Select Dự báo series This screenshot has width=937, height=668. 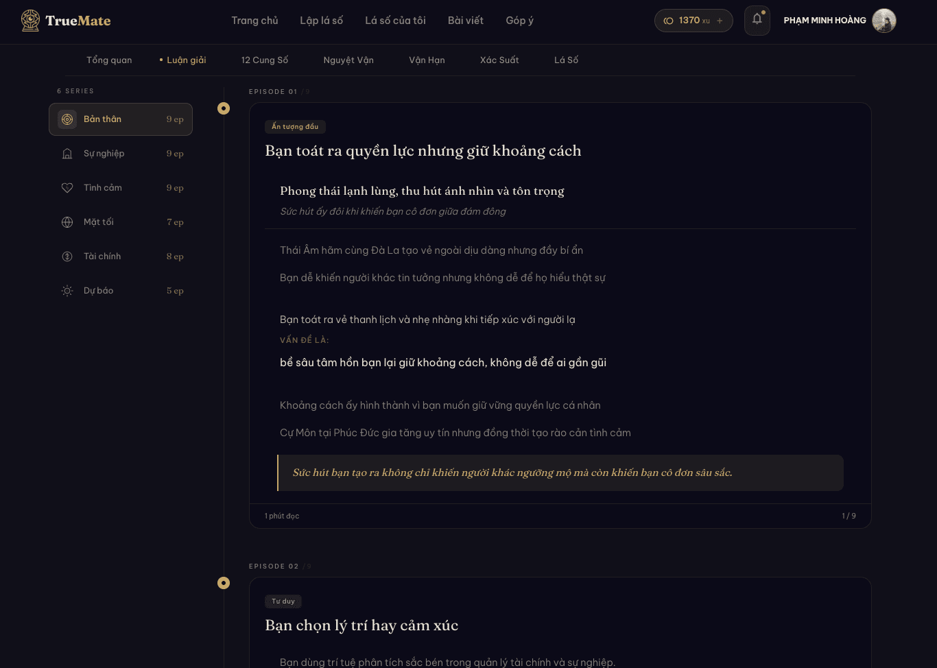[121, 291]
